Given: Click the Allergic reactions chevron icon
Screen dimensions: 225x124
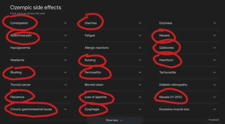Looking at the screenshot, I should 140,48.
